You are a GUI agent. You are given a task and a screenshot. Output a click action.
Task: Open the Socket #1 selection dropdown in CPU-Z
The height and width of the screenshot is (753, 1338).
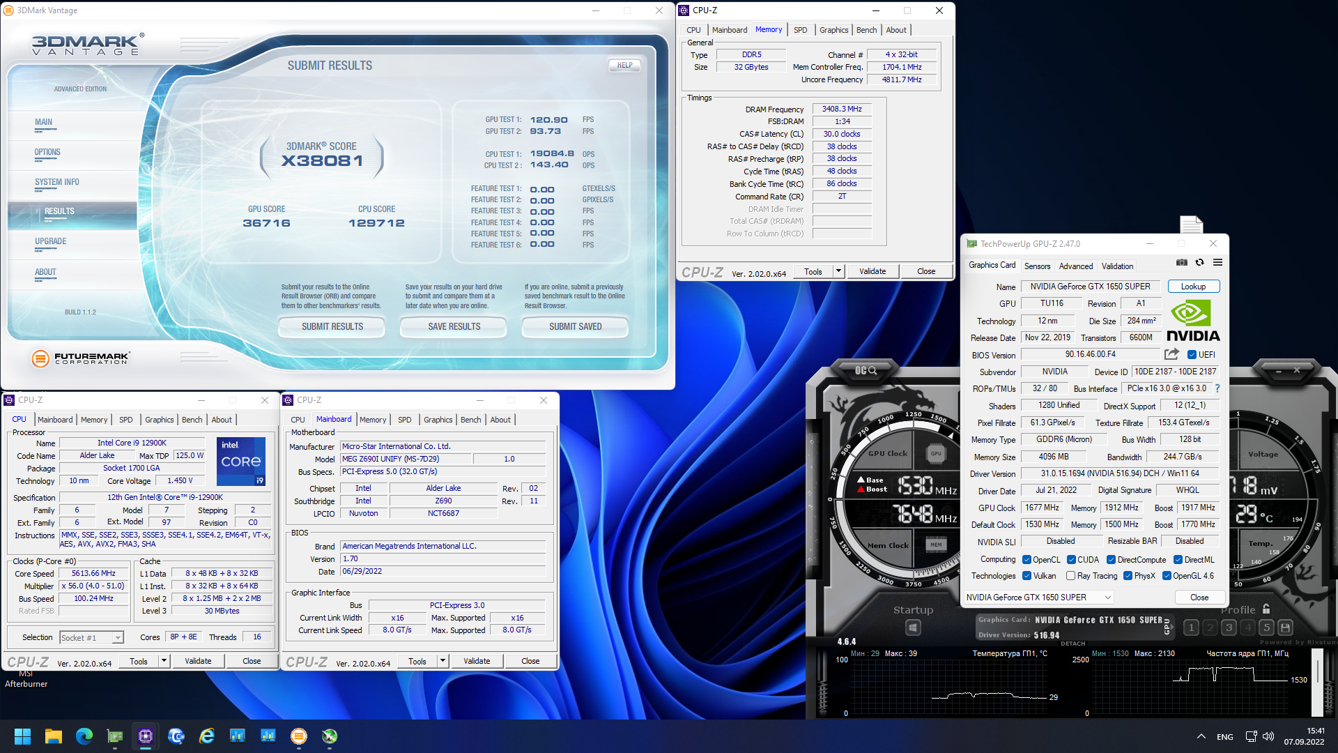coord(91,637)
